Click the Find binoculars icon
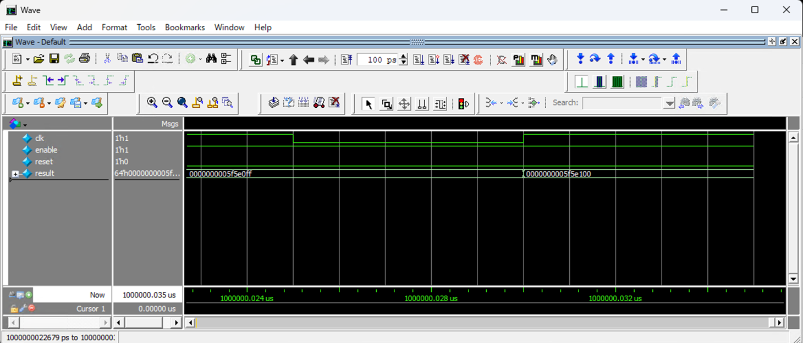 [211, 59]
